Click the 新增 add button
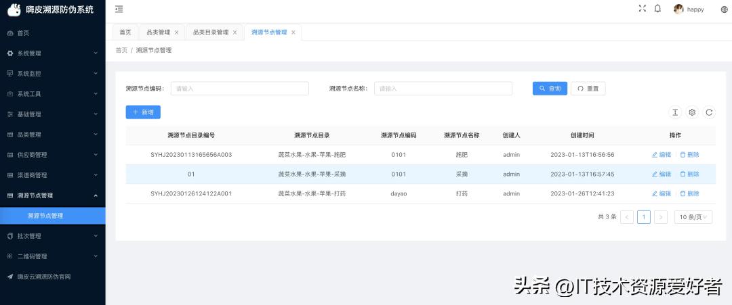The image size is (732, 305). (143, 112)
